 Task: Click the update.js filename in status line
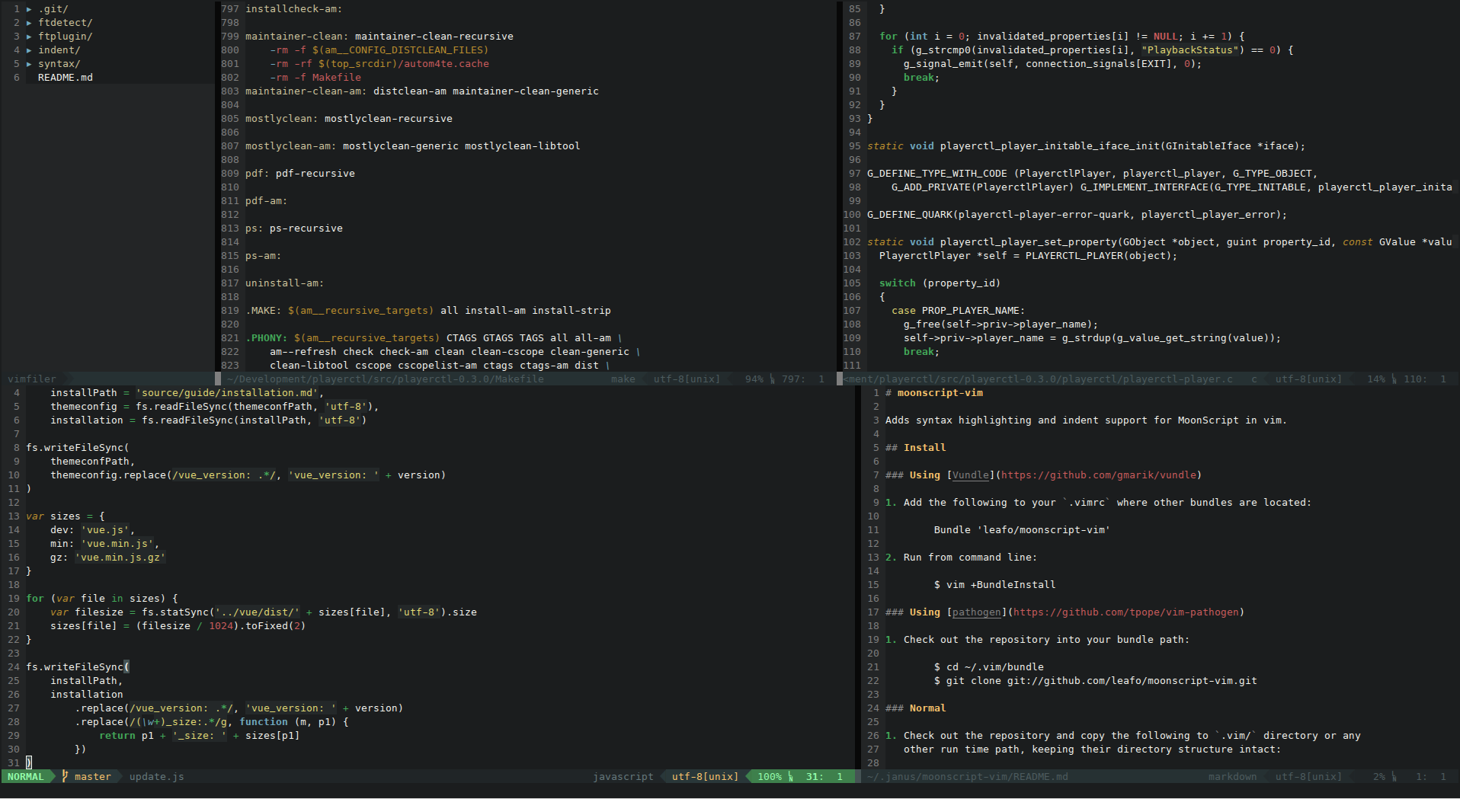(157, 777)
